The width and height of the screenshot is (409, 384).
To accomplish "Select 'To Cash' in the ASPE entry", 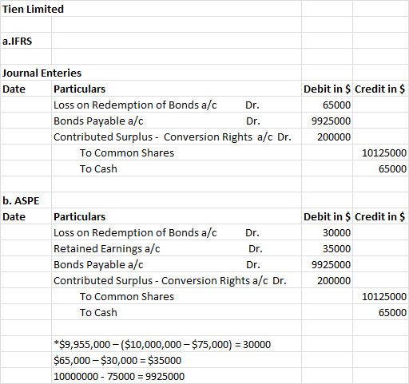I will [x=177, y=312].
